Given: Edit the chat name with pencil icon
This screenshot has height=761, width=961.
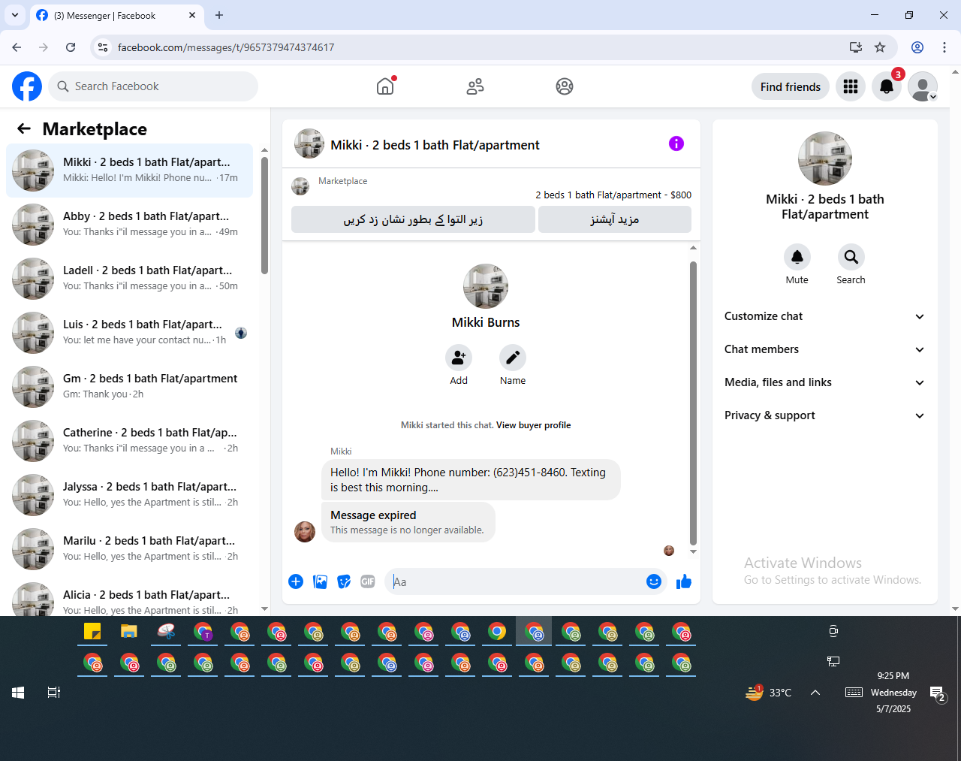Looking at the screenshot, I should pyautogui.click(x=513, y=358).
